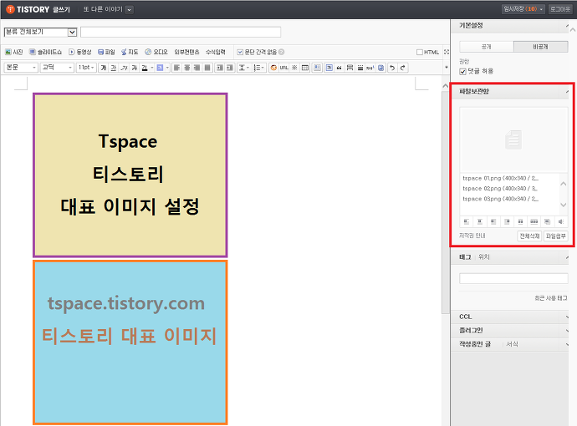Switch to the 태그 tab
Screen dimensions: 577x426
(465, 257)
